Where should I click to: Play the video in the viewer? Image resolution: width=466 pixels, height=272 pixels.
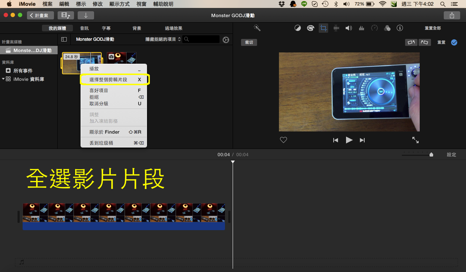(349, 140)
